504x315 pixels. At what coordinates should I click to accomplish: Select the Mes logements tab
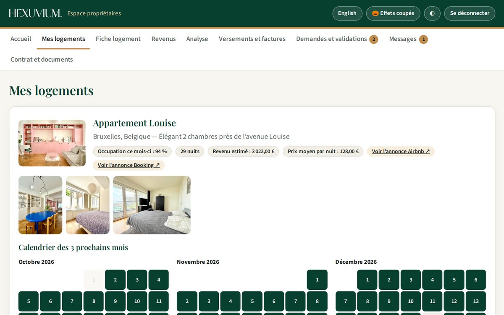(63, 39)
